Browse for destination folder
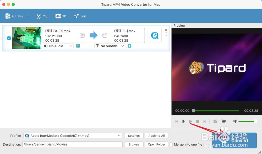 pyautogui.click(x=134, y=144)
